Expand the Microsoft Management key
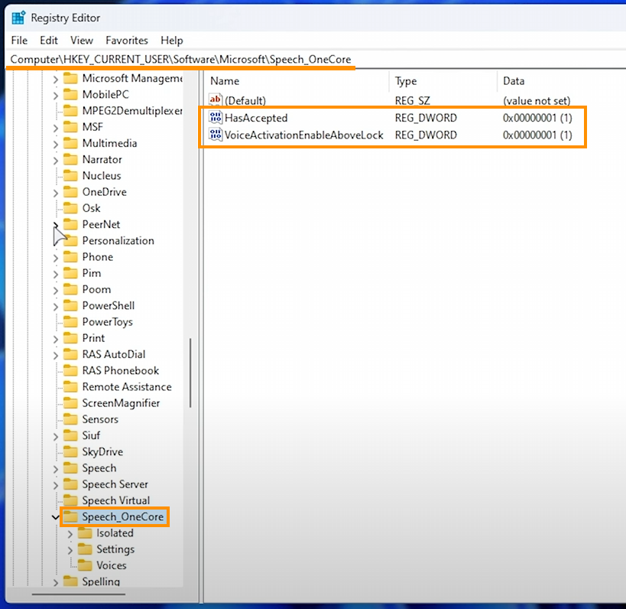Image resolution: width=626 pixels, height=609 pixels. 56,79
